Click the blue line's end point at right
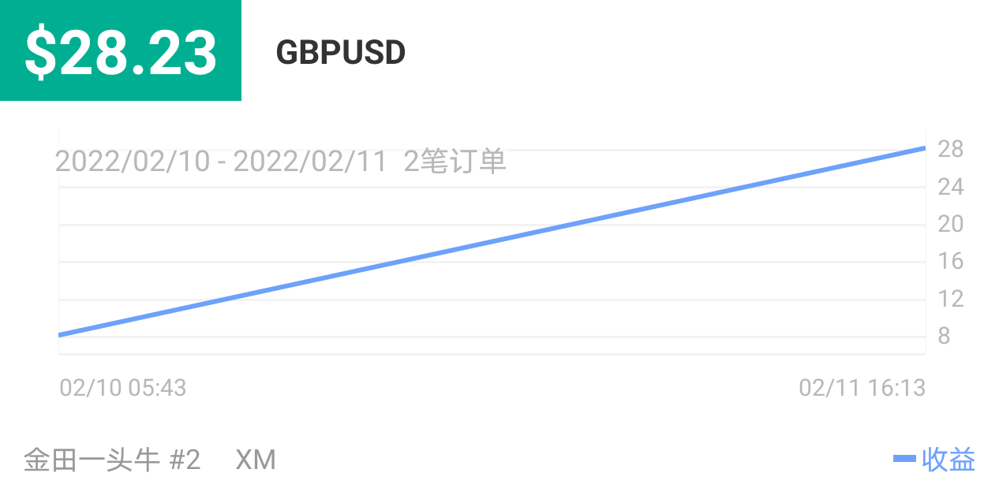This screenshot has width=999, height=499. pyautogui.click(x=924, y=147)
